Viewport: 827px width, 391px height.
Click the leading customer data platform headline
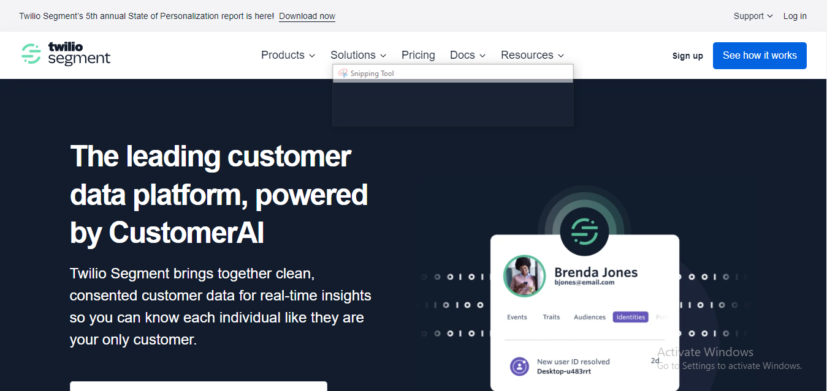(219, 194)
